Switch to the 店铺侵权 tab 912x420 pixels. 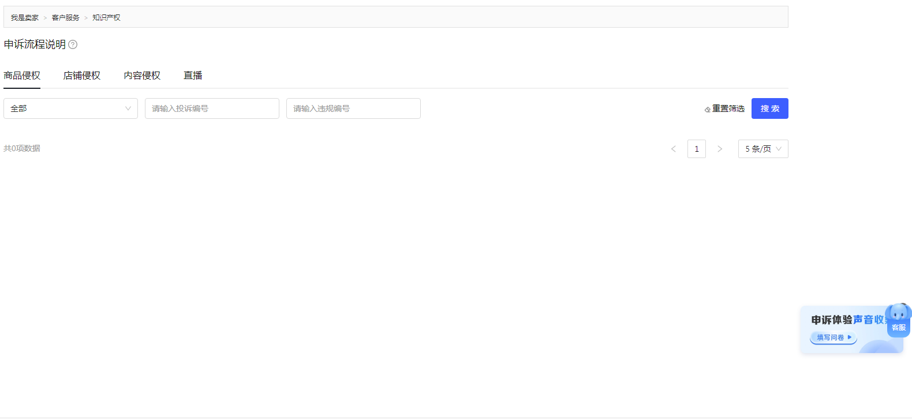(x=82, y=76)
